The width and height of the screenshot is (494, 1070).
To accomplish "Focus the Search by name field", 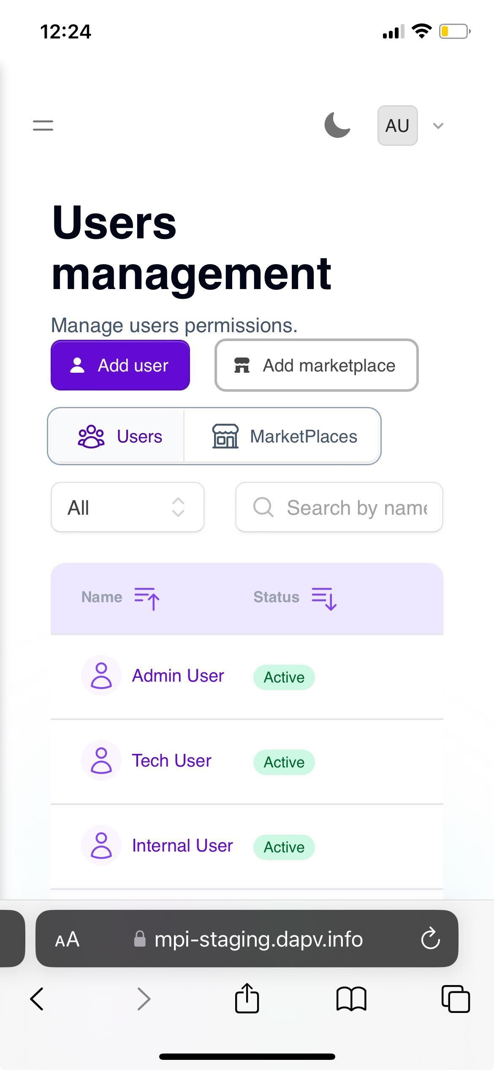I will pyautogui.click(x=356, y=508).
